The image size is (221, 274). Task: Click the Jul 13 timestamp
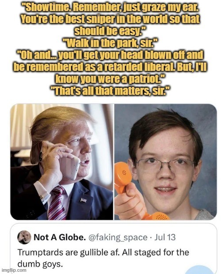tap(165, 237)
